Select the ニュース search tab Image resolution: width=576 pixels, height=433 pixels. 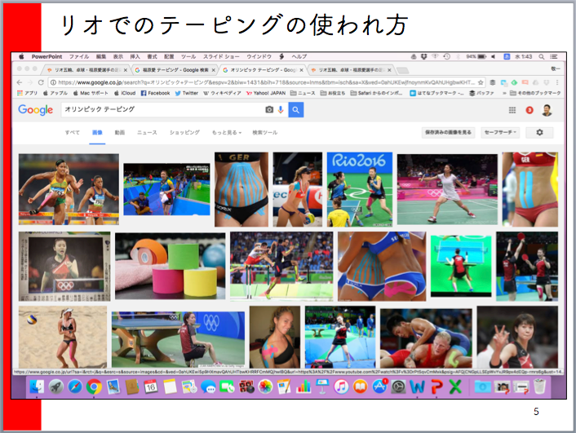(x=147, y=133)
